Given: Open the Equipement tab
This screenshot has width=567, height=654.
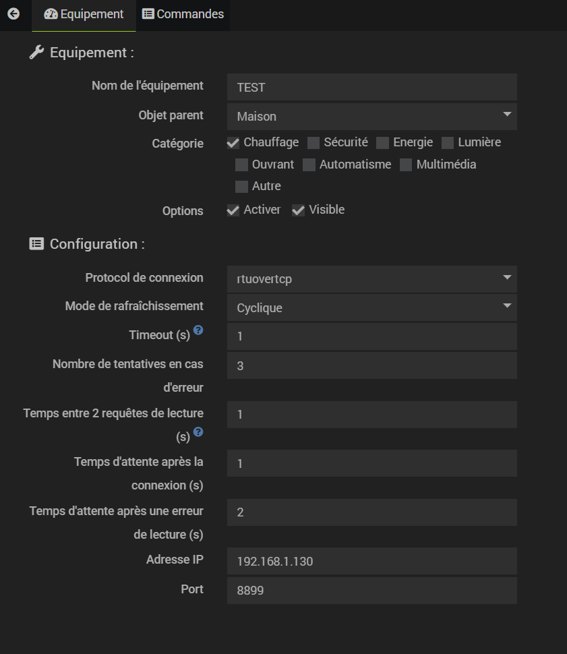Looking at the screenshot, I should [x=84, y=14].
